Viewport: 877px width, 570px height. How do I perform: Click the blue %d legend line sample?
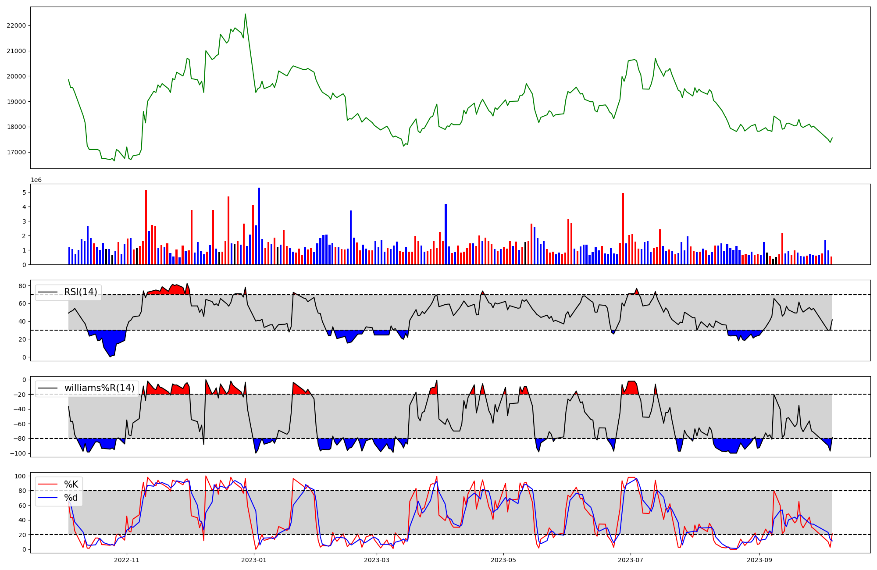click(48, 498)
